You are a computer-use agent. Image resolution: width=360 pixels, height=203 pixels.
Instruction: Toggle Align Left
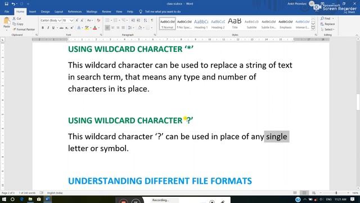coord(107,28)
